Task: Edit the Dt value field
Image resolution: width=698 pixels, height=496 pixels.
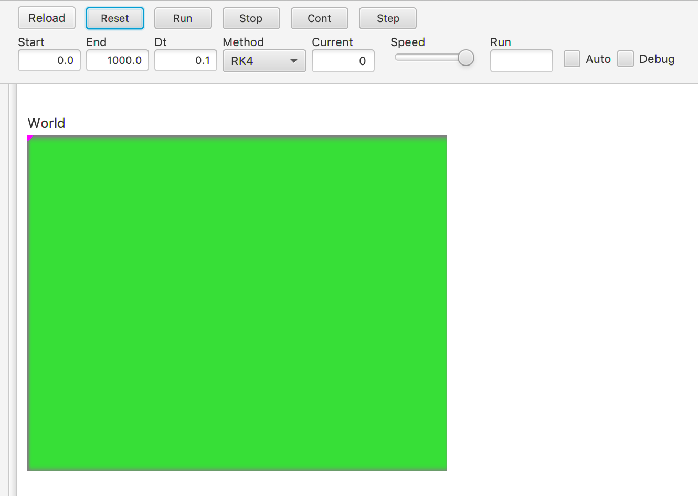Action: 186,60
